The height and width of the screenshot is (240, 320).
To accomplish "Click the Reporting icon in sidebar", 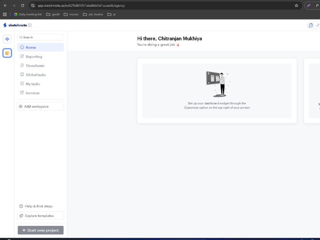I will (22, 56).
